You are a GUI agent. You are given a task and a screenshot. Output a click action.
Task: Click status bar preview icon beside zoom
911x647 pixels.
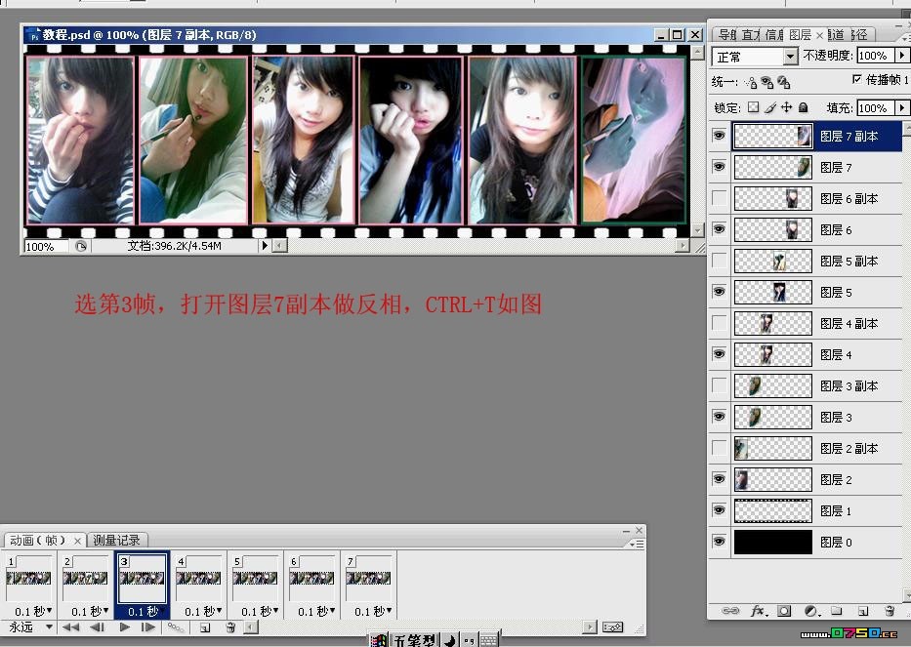(x=81, y=246)
